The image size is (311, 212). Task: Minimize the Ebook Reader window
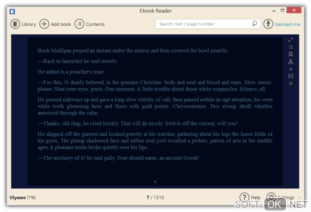click(x=274, y=10)
